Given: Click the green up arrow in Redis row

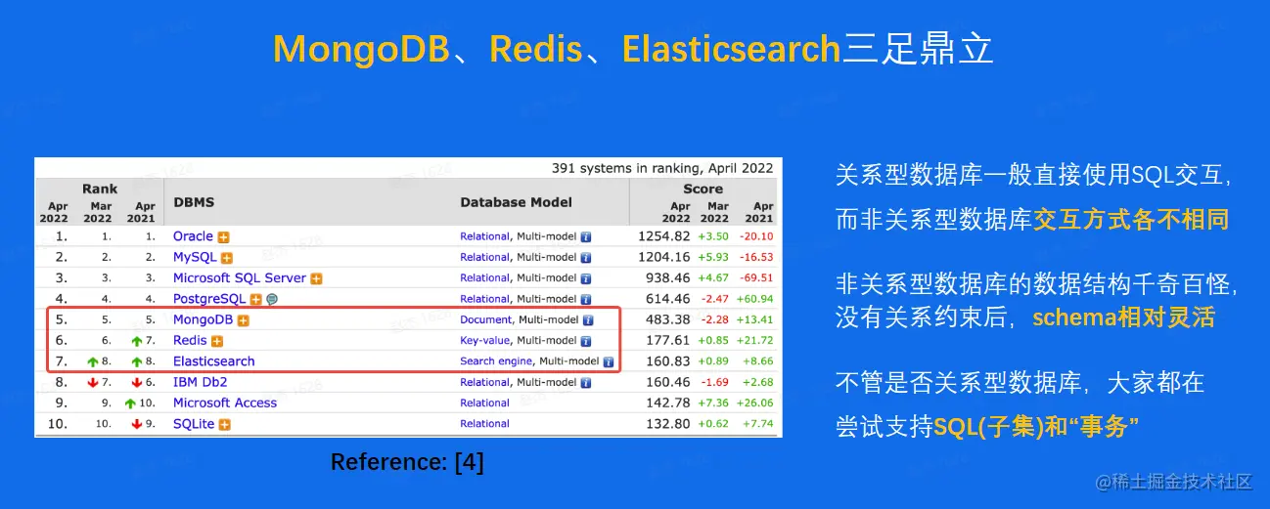Looking at the screenshot, I should (x=136, y=341).
